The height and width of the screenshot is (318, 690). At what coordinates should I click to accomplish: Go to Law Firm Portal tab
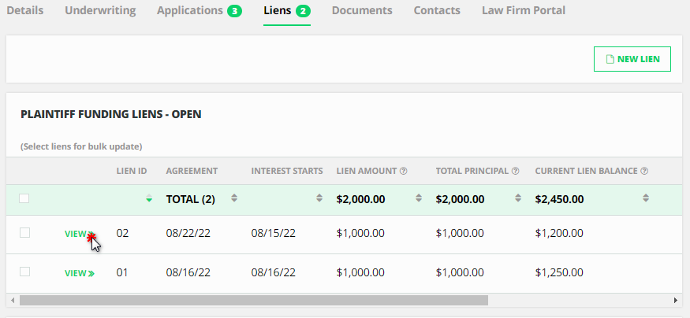(523, 11)
